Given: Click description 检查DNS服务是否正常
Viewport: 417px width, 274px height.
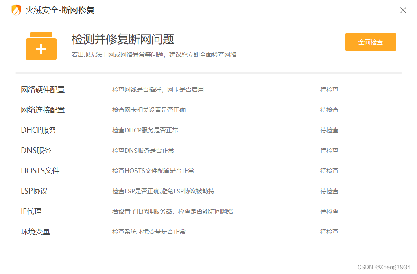Looking at the screenshot, I should tap(143, 150).
